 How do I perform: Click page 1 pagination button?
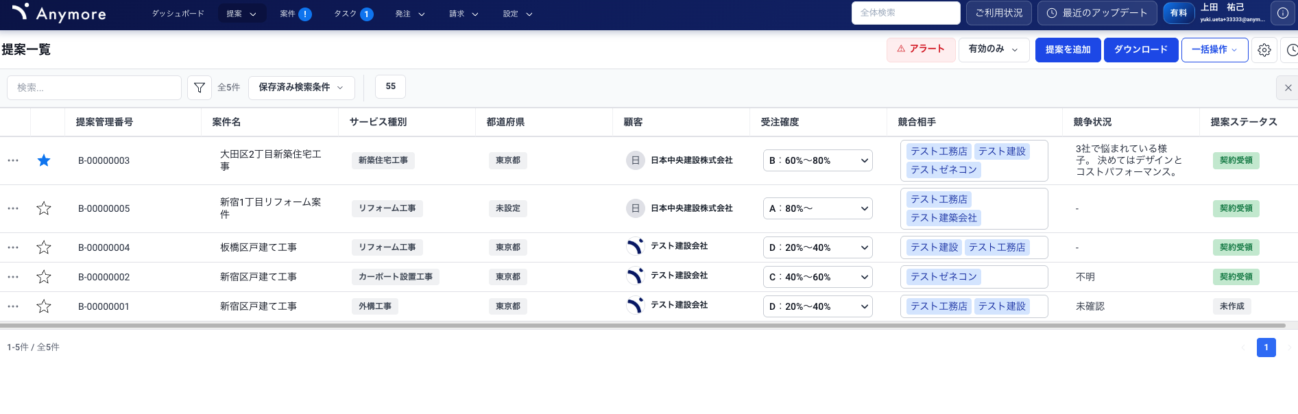tap(1266, 348)
